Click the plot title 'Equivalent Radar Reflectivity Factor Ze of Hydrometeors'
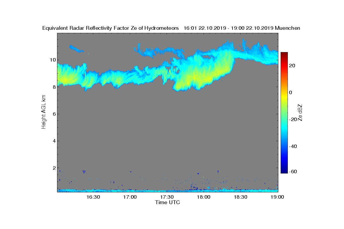The height and width of the screenshot is (229, 344). (111, 28)
